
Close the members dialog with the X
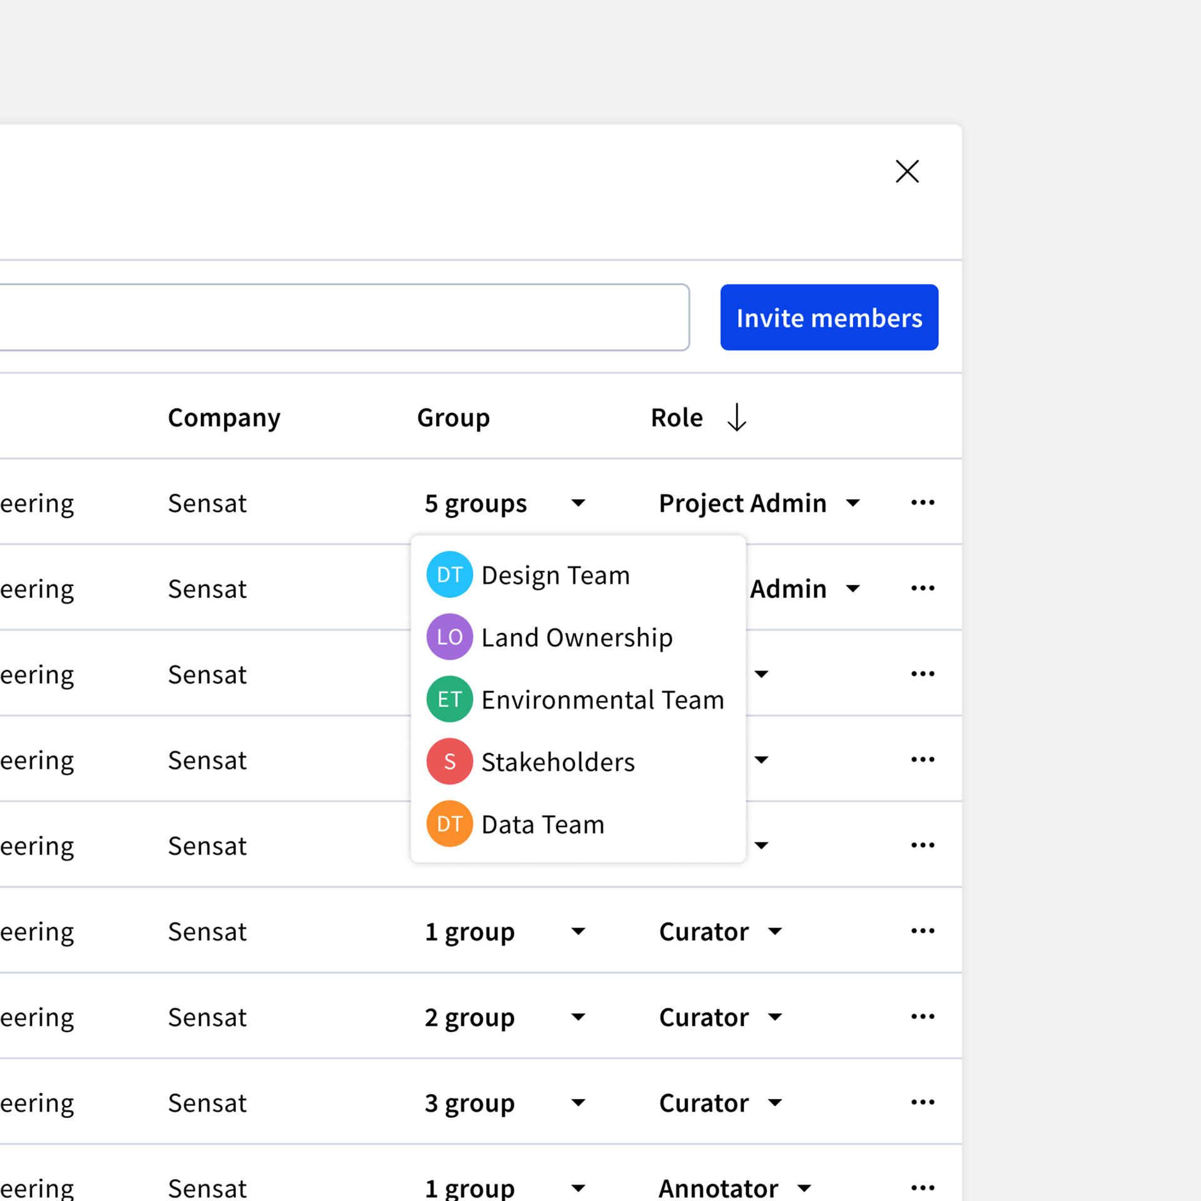pyautogui.click(x=907, y=171)
